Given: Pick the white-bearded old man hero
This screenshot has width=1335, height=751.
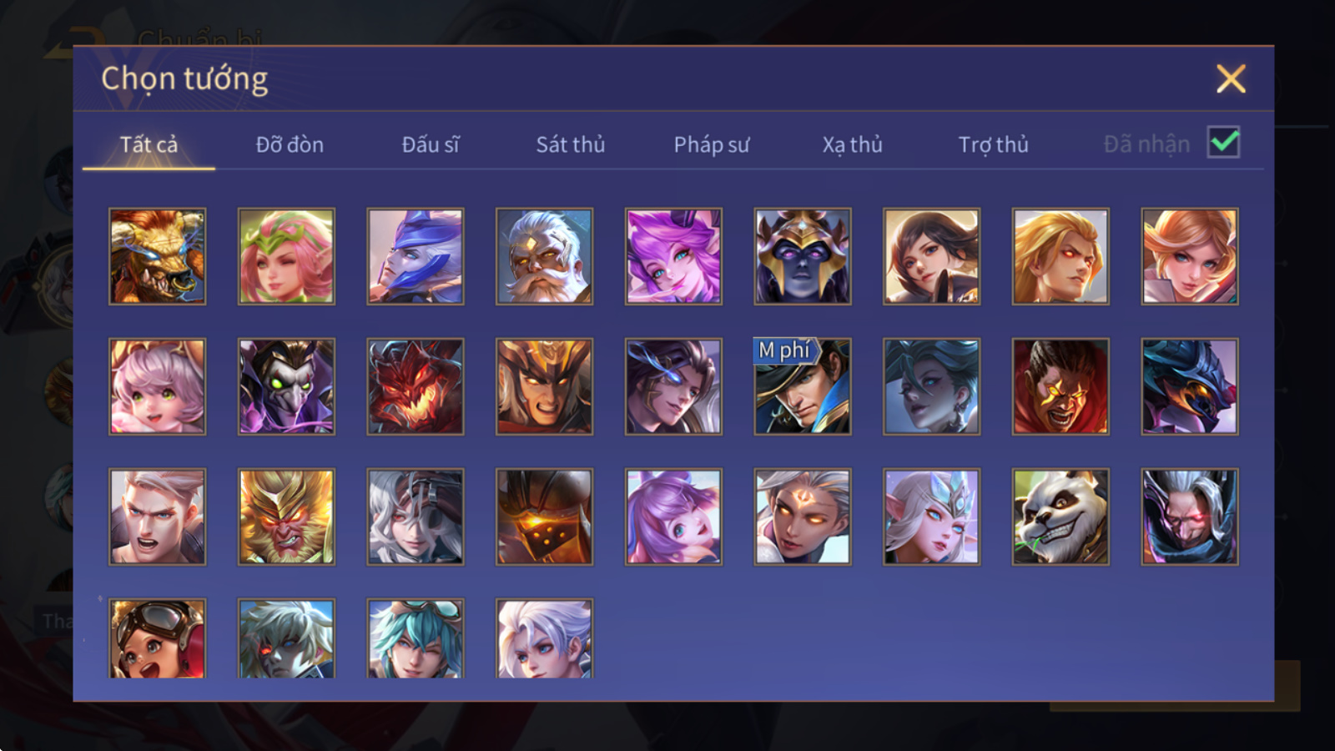Looking at the screenshot, I should (x=544, y=256).
